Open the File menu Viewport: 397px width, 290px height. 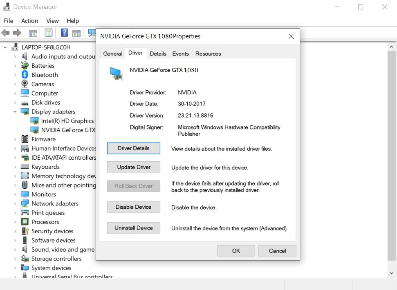pos(8,21)
